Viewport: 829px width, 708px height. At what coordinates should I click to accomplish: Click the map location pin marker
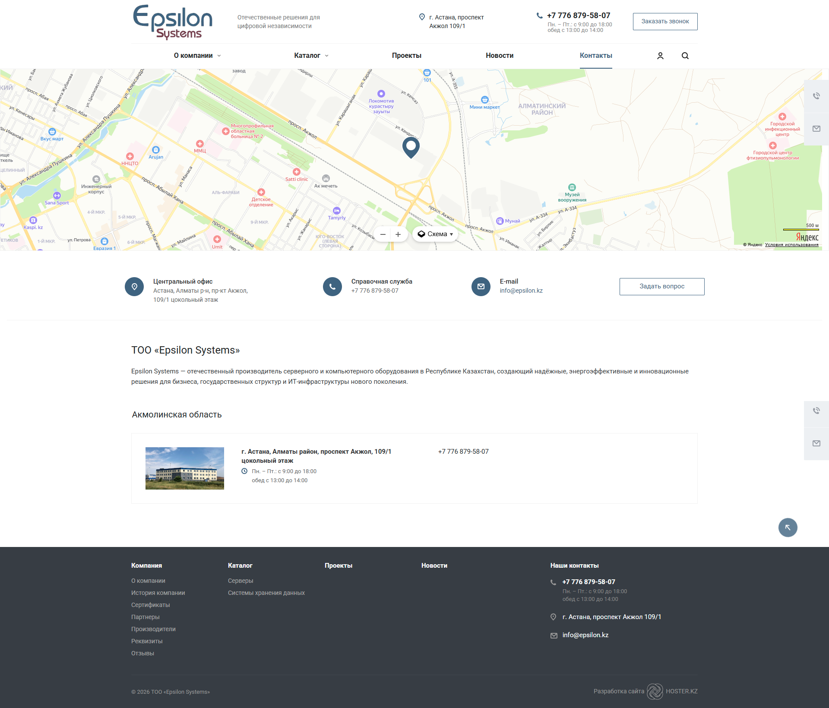[411, 146]
